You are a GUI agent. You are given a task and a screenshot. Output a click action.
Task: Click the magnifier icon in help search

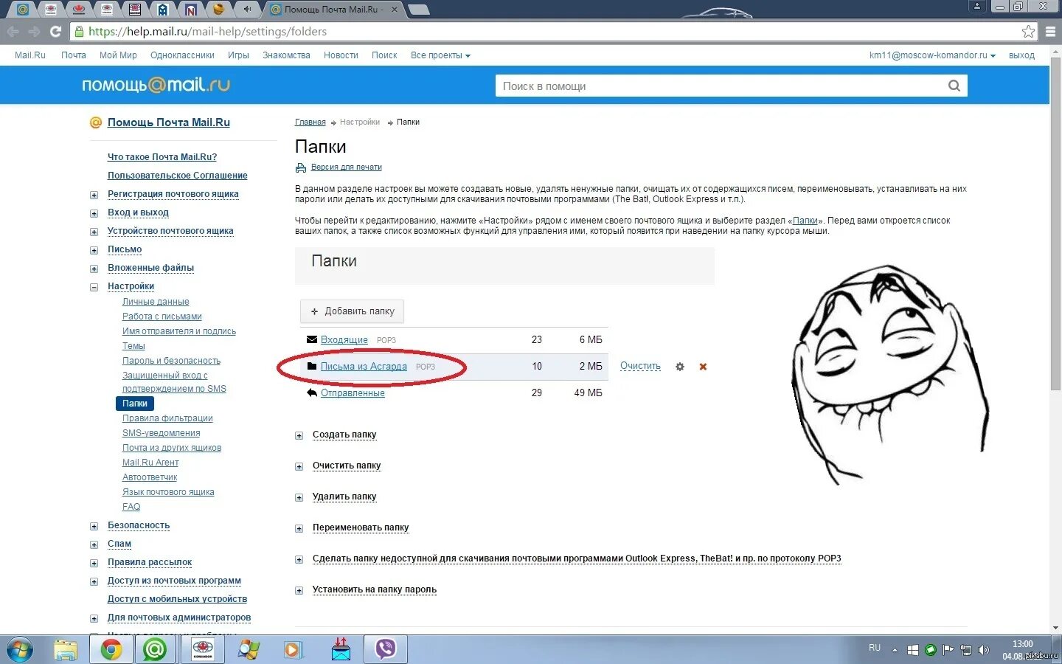pos(954,86)
